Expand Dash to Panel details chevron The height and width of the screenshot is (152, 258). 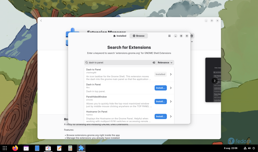(x=171, y=74)
